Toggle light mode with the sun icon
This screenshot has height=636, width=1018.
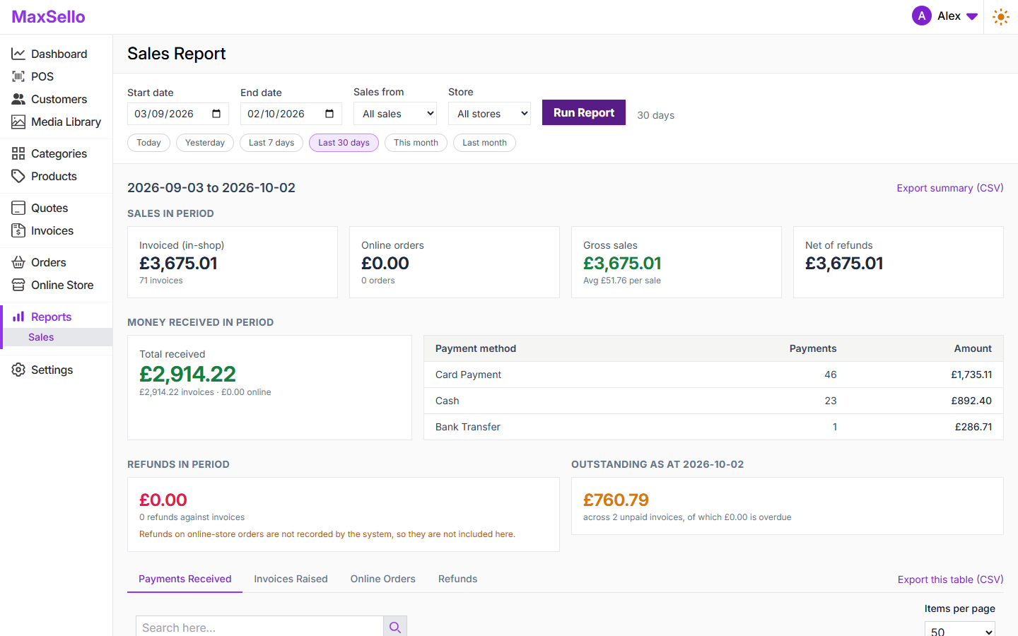click(x=1001, y=17)
